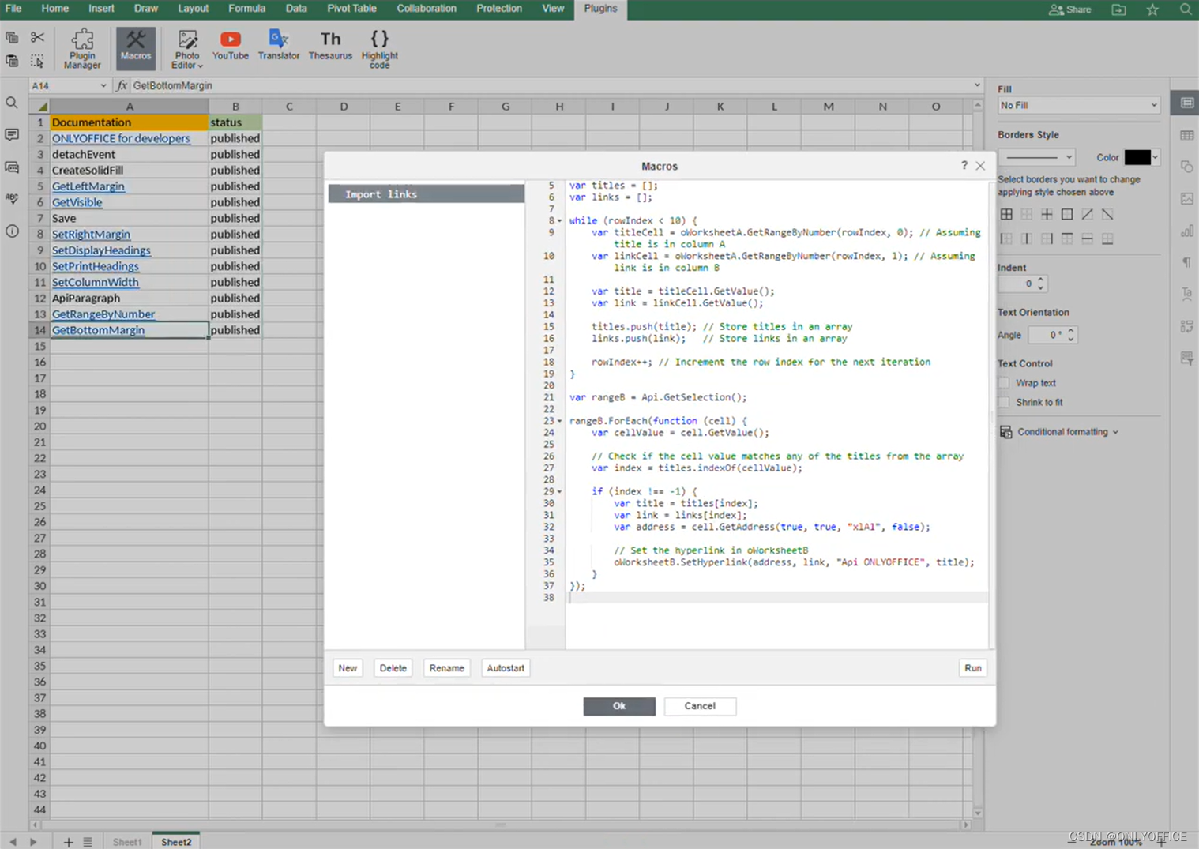Click the fx insert function icon
Viewport: 1199px width, 849px height.
(x=122, y=85)
